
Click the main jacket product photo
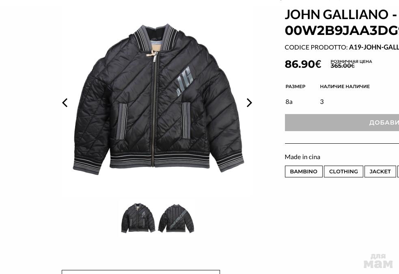pyautogui.click(x=158, y=99)
